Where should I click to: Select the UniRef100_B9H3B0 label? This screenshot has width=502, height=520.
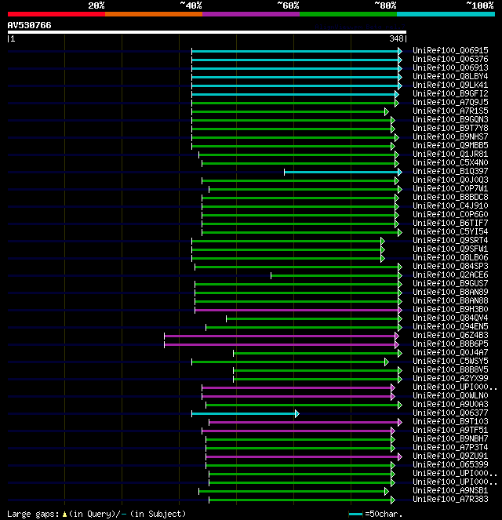450,309
